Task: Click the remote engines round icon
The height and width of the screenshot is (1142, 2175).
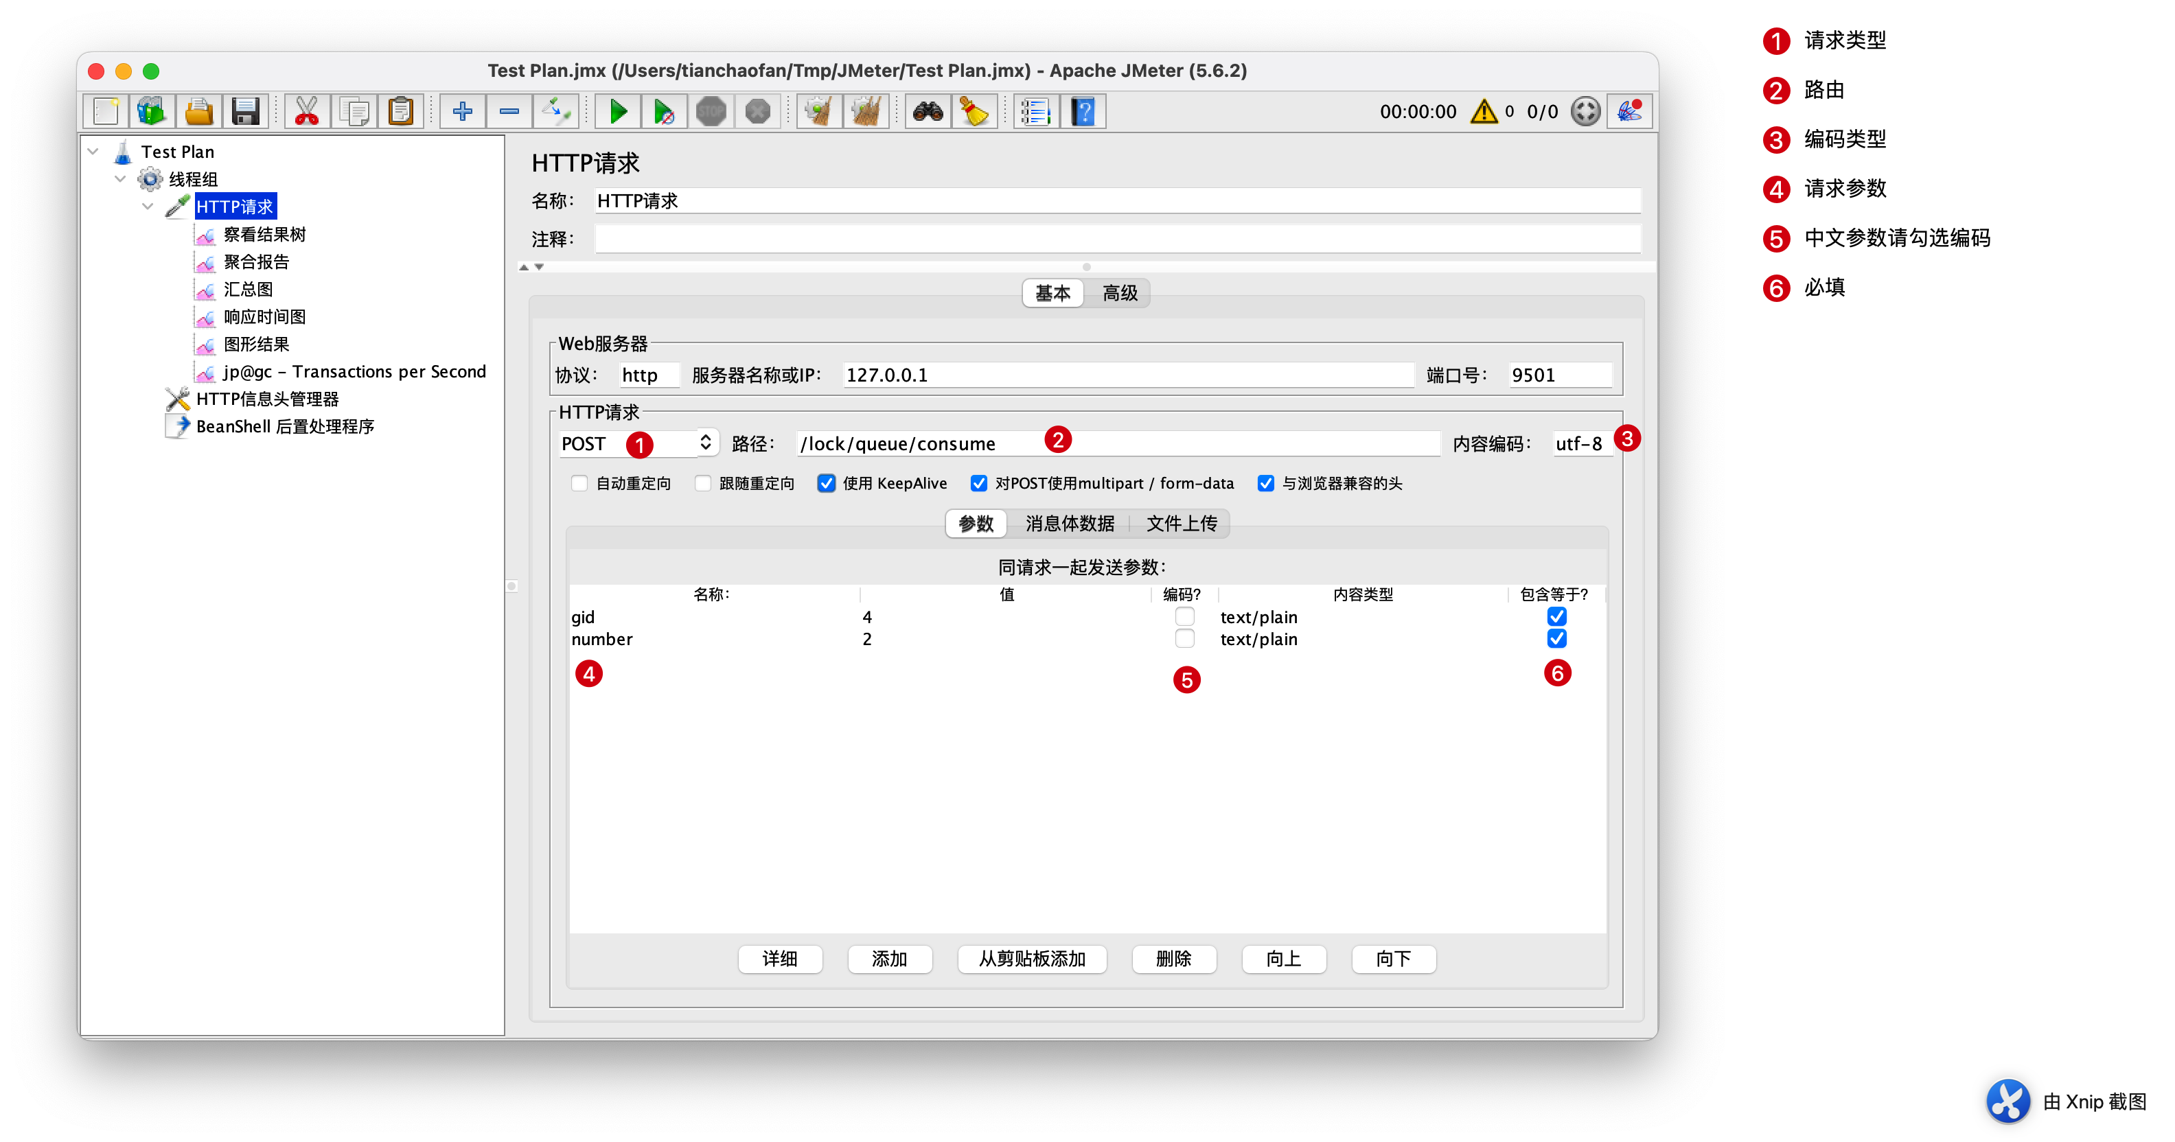Action: [x=1585, y=111]
